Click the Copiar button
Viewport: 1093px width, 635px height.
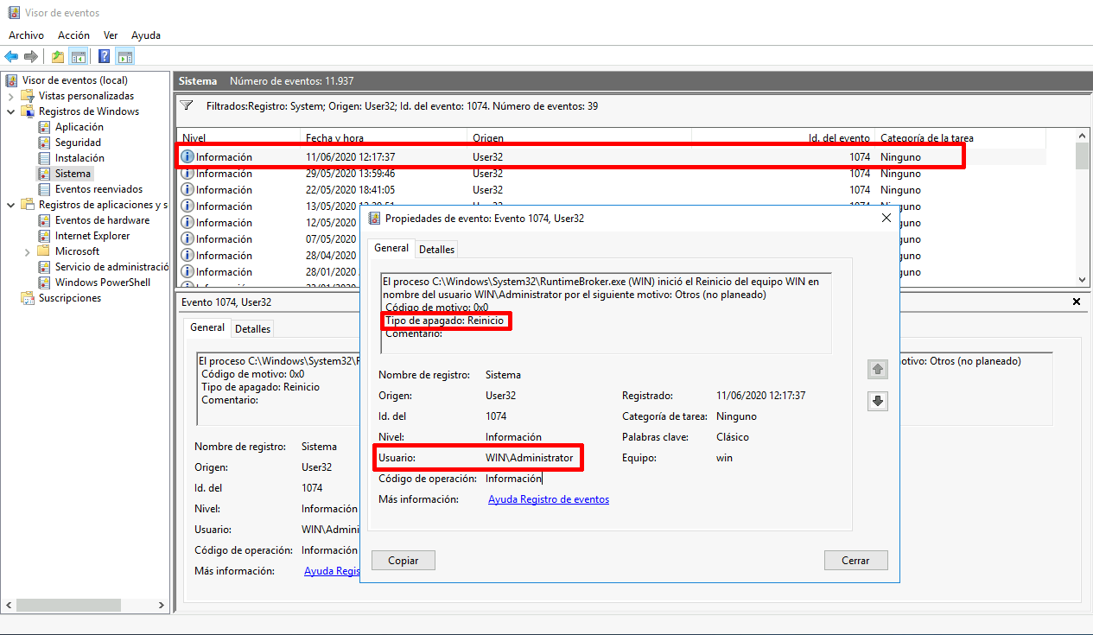pos(403,560)
